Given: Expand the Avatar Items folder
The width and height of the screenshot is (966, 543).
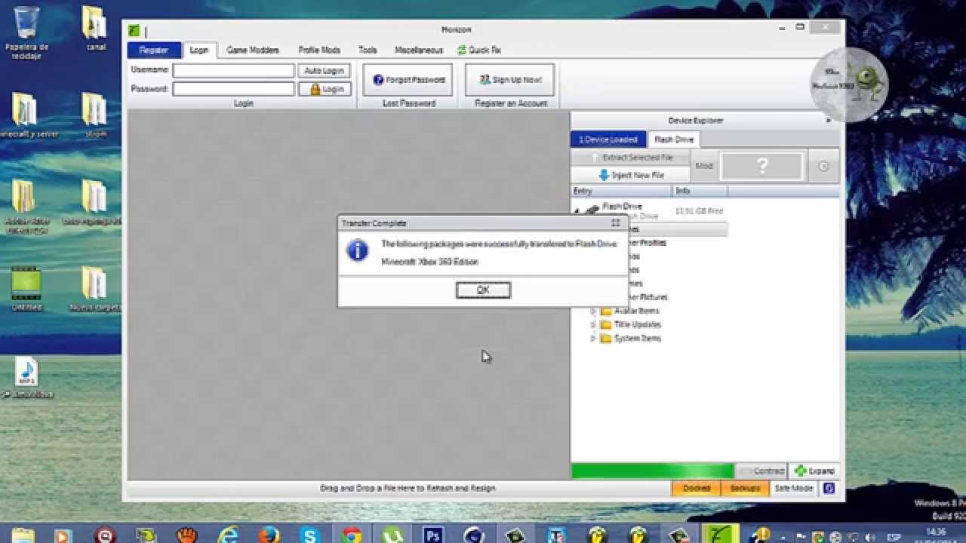Looking at the screenshot, I should 593,311.
